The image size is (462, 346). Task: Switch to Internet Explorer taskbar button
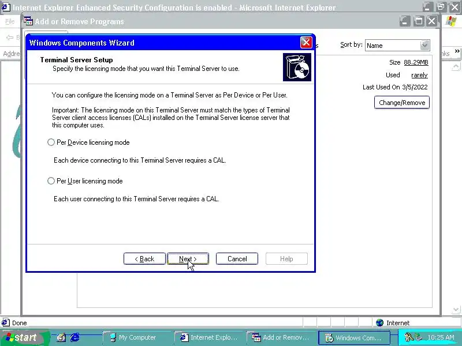coord(210,337)
